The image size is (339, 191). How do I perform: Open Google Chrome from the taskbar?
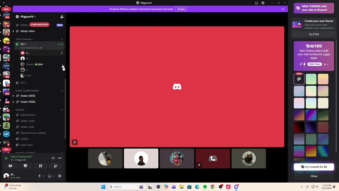click(x=213, y=187)
